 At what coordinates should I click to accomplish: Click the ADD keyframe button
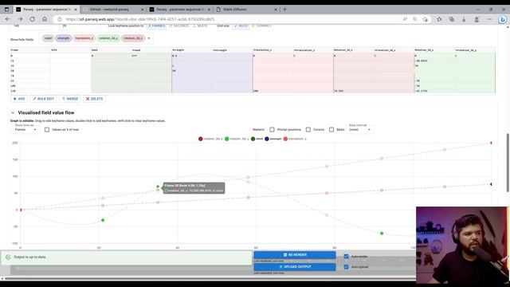click(19, 99)
